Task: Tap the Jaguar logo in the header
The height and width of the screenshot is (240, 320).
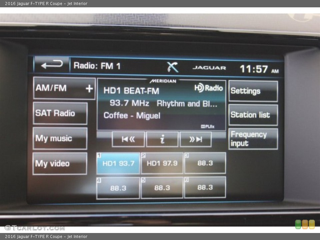Action: coord(209,68)
